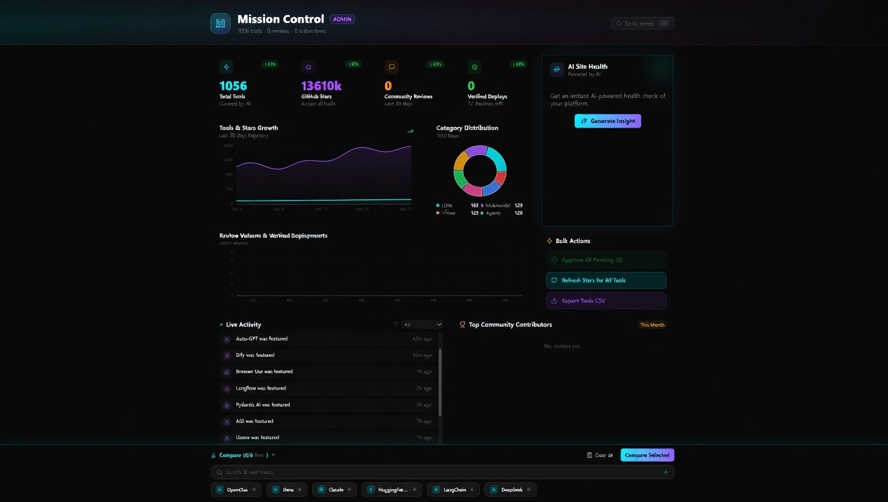Toggle the OpenClue comparison chip off
The width and height of the screenshot is (888, 502).
pyautogui.click(x=254, y=489)
